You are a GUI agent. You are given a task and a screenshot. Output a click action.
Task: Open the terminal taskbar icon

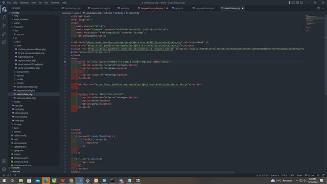click(x=112, y=180)
